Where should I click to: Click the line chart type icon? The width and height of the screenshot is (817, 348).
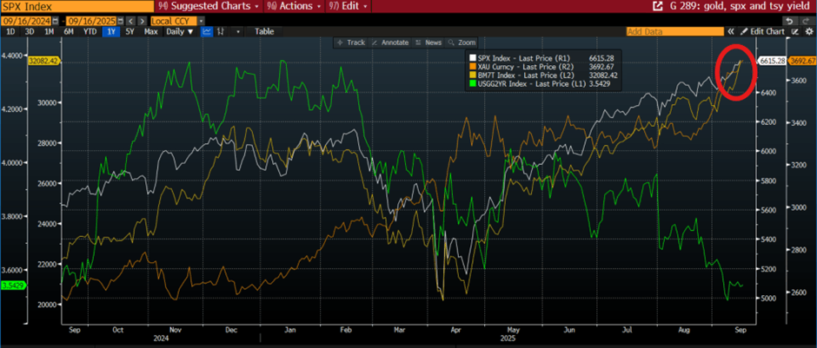(208, 31)
